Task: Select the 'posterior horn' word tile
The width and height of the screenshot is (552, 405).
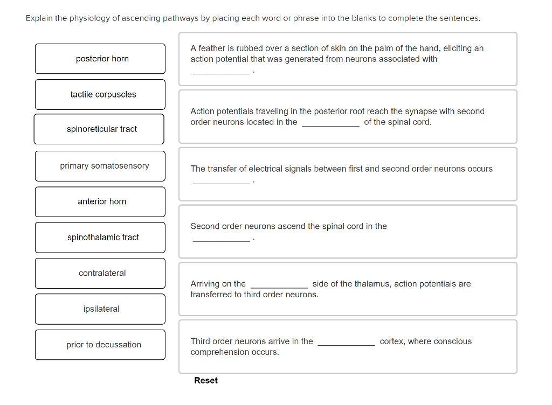Action: pos(100,59)
